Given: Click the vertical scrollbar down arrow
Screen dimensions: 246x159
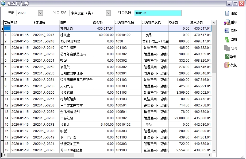Looking at the screenshot, I should pyautogui.click(x=213, y=150).
